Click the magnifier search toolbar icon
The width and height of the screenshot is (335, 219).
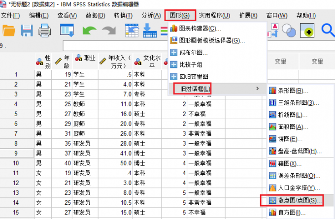[328, 31]
